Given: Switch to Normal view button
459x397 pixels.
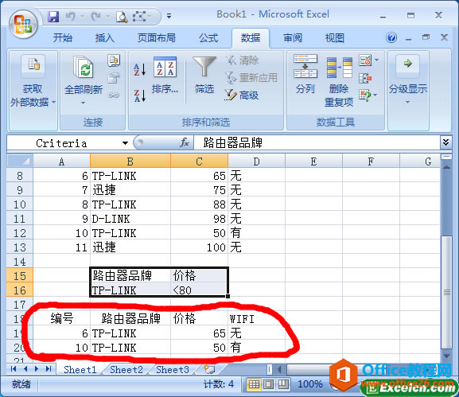Looking at the screenshot, I should pos(254,383).
